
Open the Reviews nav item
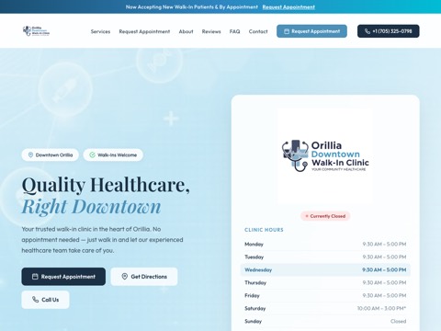tap(211, 31)
